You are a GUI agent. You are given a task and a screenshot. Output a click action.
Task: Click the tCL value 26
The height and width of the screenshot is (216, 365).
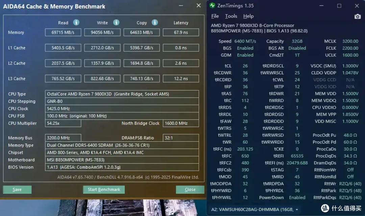pyautogui.click(x=245, y=66)
